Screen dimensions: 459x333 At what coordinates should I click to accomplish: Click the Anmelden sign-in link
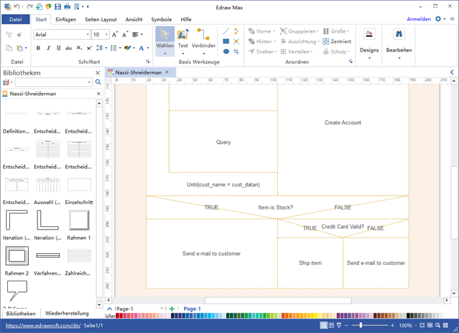418,20
